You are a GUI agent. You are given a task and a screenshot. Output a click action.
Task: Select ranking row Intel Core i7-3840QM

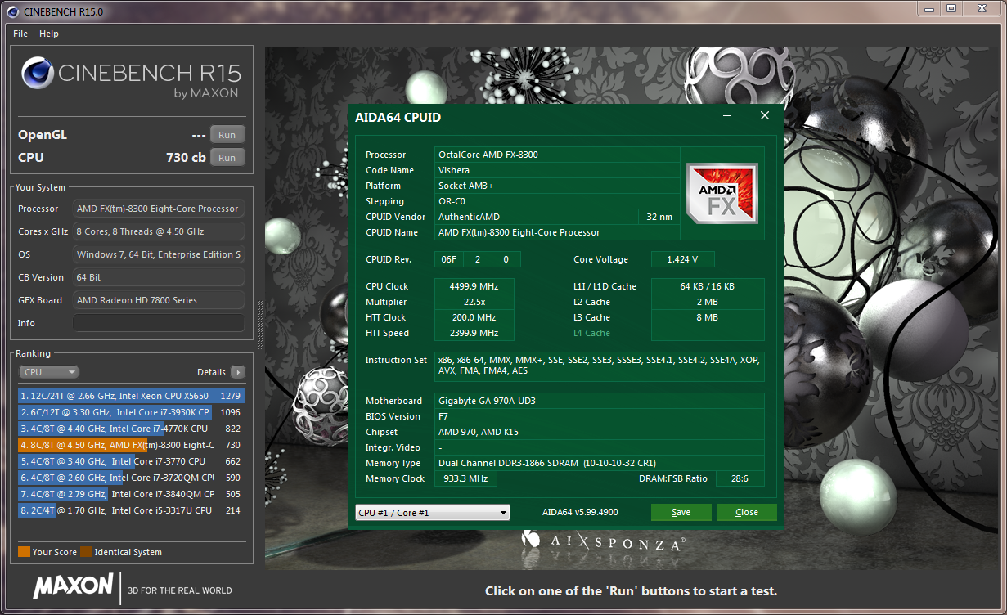(x=131, y=494)
